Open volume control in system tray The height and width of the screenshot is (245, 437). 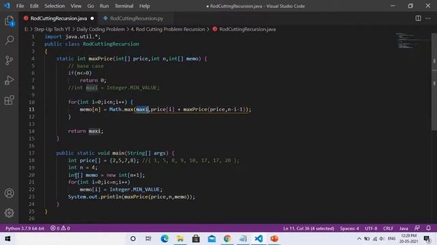coord(382,239)
